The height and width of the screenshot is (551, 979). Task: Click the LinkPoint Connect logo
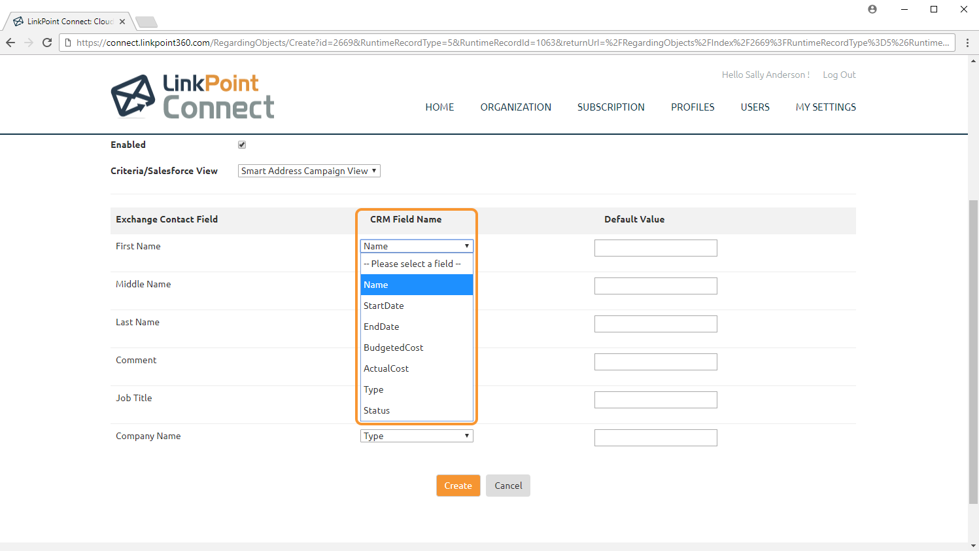(193, 96)
